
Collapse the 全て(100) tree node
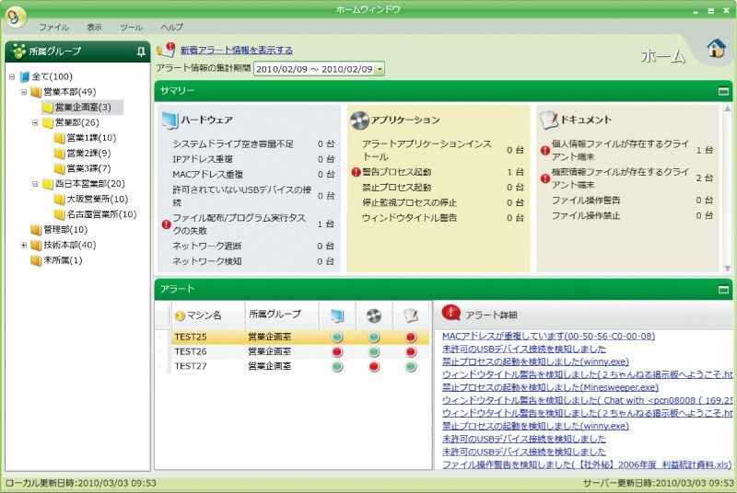click(x=12, y=77)
